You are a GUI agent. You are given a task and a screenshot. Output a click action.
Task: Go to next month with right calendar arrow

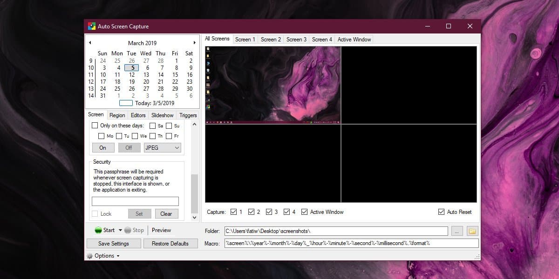coord(195,43)
